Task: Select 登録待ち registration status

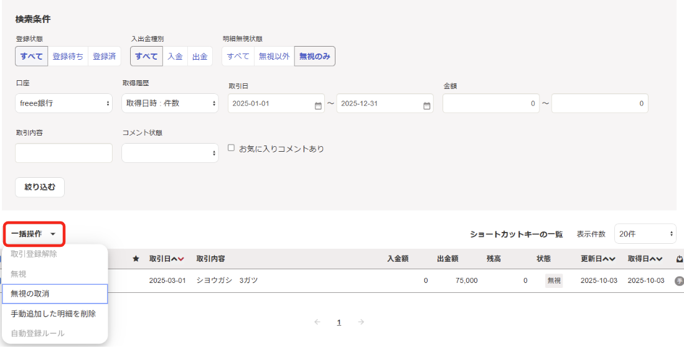Action: [68, 56]
